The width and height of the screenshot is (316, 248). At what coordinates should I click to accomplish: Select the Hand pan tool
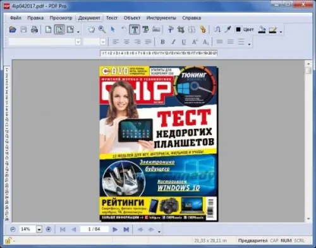coord(91,30)
